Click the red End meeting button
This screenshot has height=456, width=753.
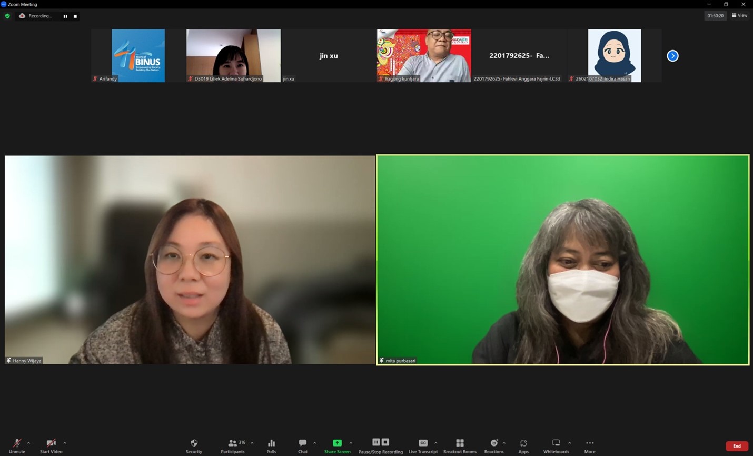(x=737, y=446)
